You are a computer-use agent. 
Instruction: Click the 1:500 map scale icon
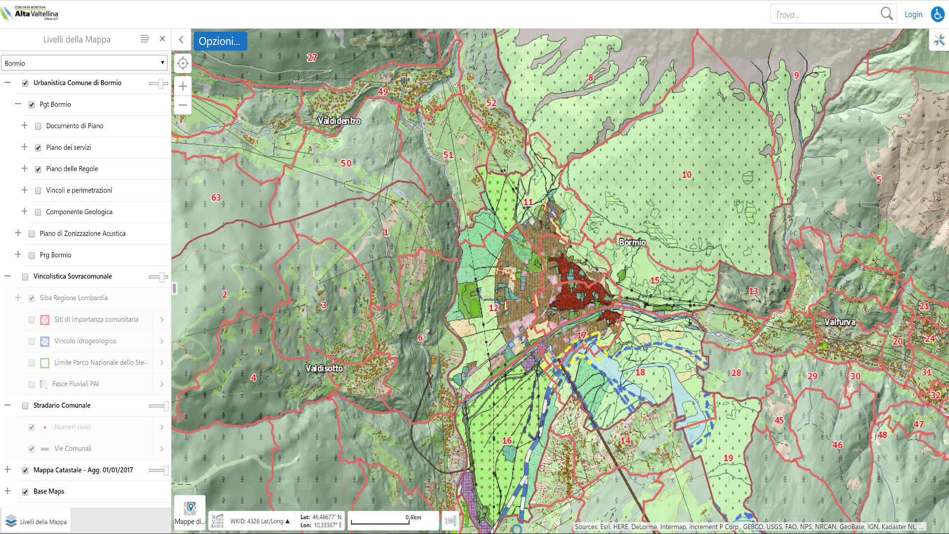pyautogui.click(x=450, y=521)
